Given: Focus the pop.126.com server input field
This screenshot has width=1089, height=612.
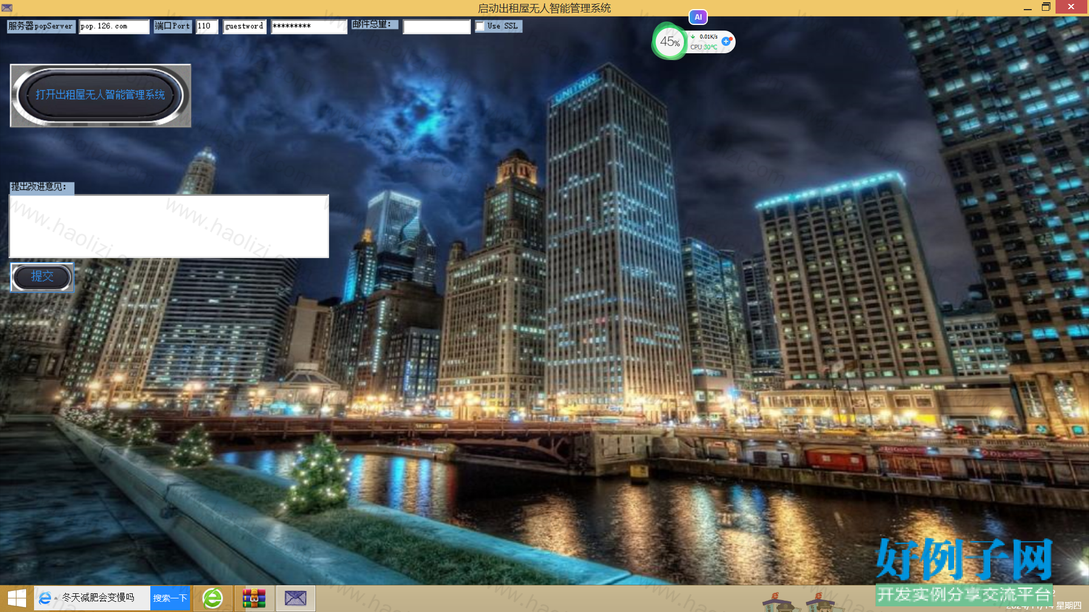Looking at the screenshot, I should 114,27.
